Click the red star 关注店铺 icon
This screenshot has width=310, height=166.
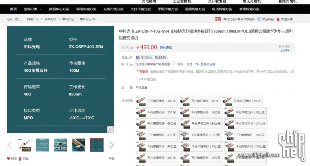click(x=278, y=19)
